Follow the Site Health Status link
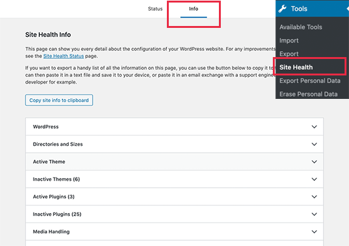349x246 pixels. point(63,56)
